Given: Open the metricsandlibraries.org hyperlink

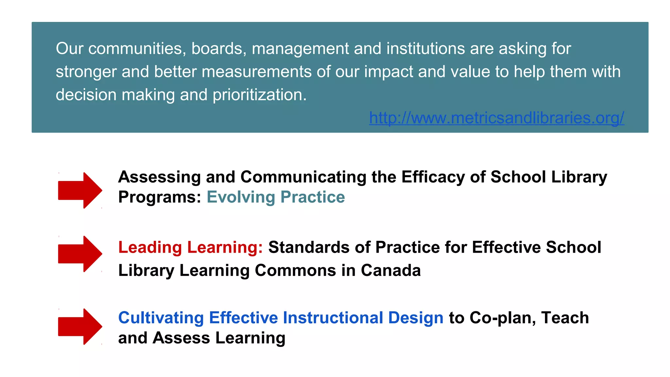Looking at the screenshot, I should tap(496, 118).
